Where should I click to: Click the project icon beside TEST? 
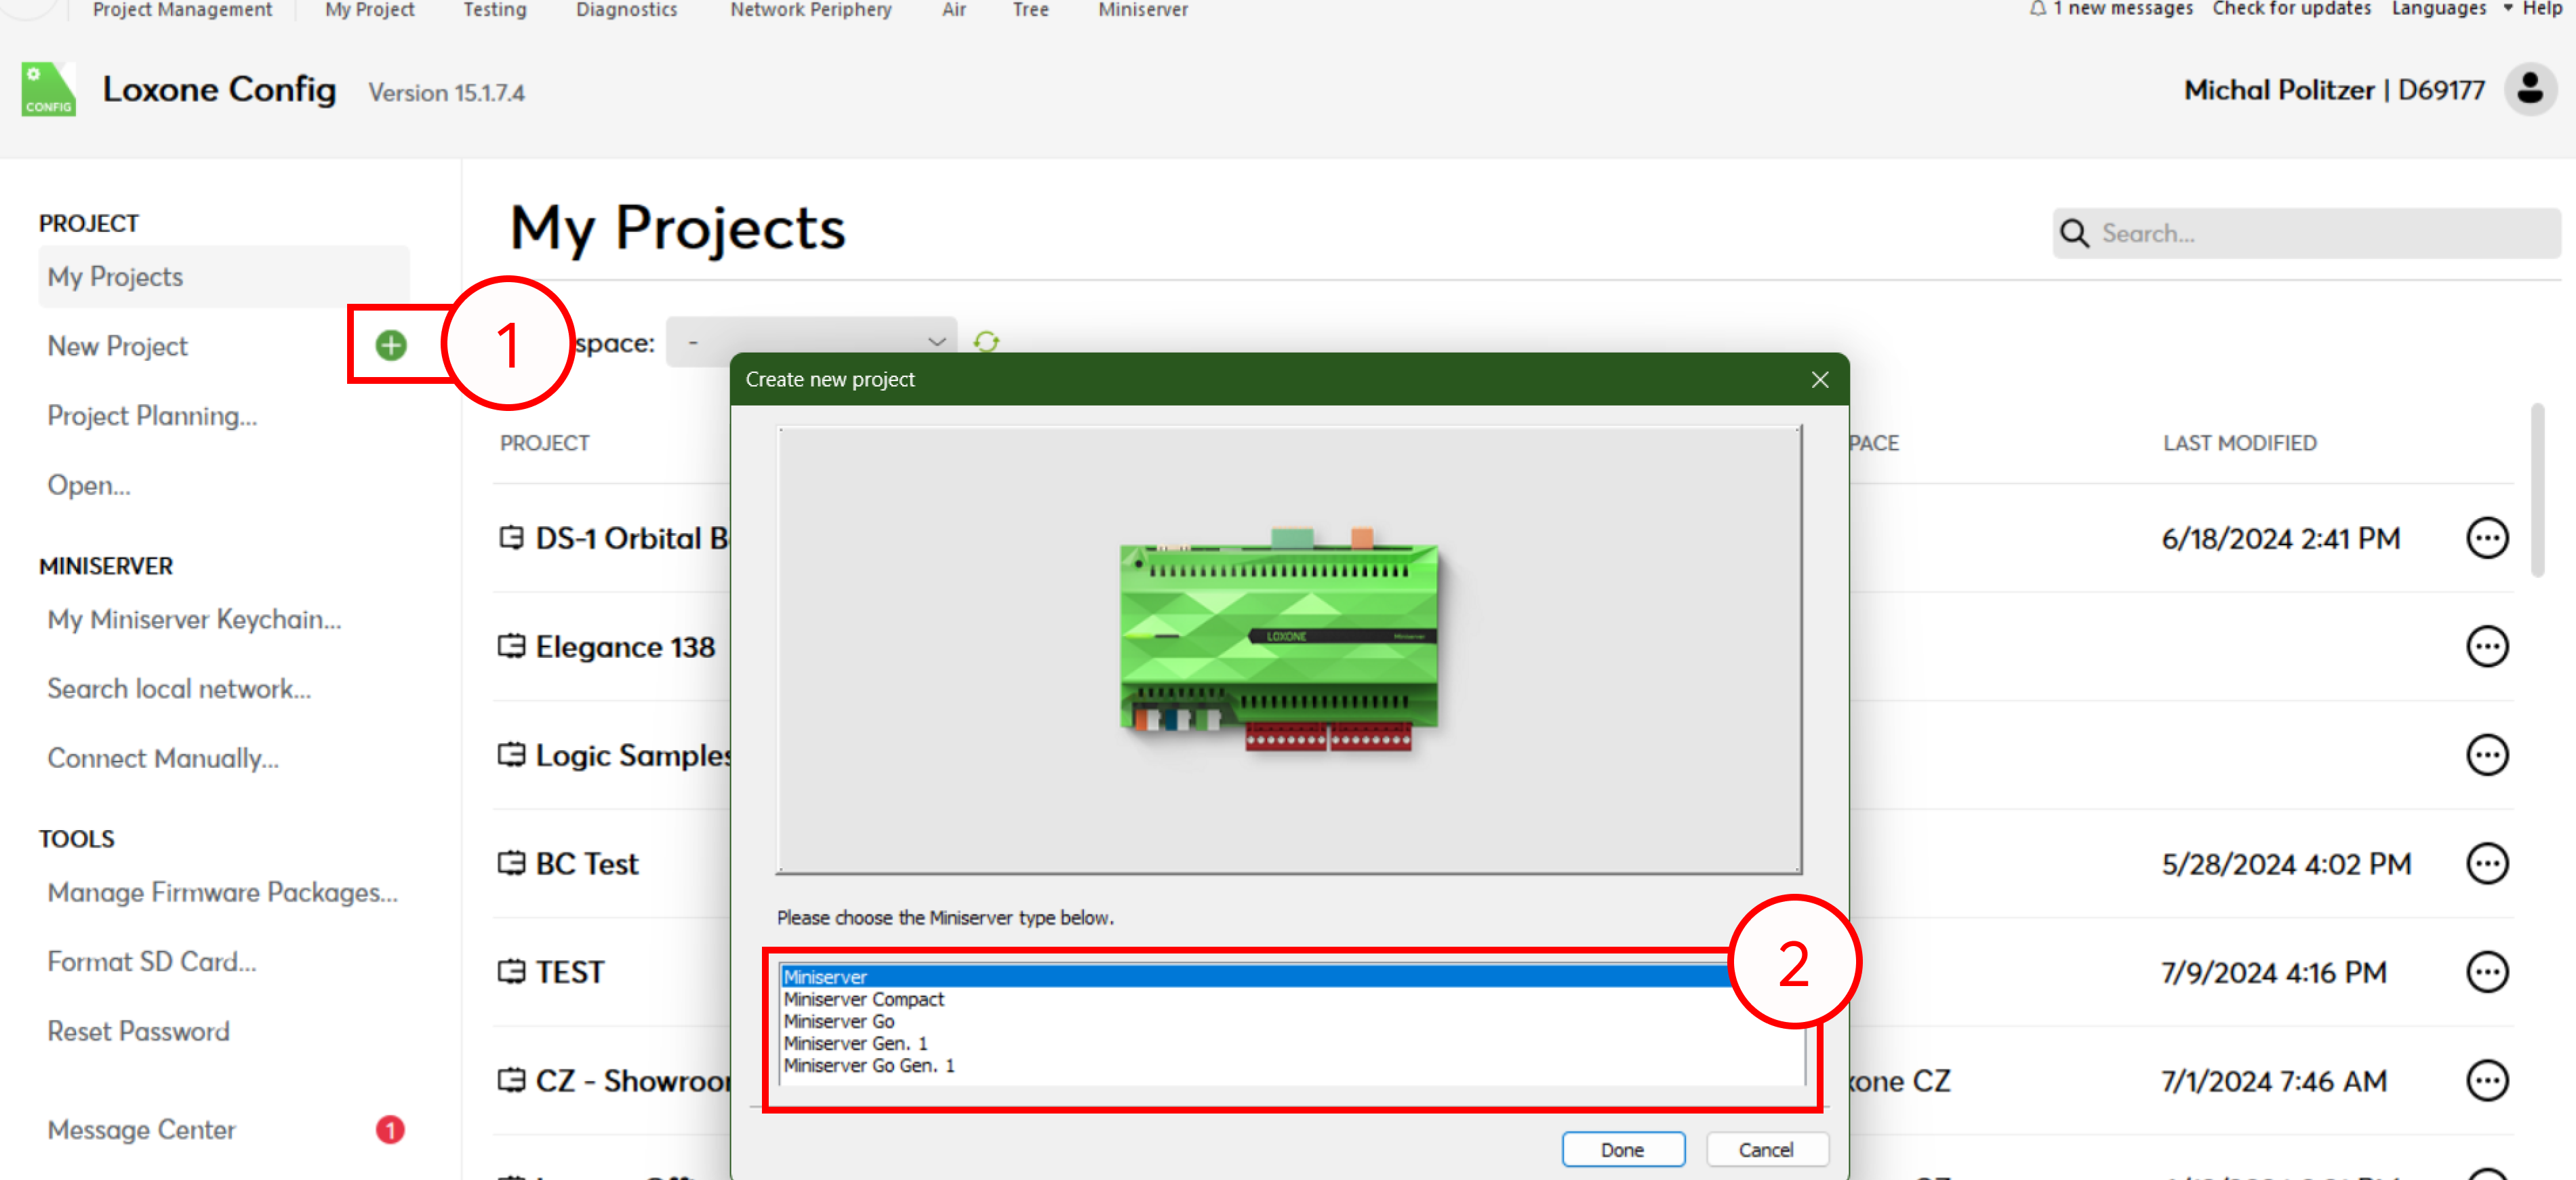point(511,971)
